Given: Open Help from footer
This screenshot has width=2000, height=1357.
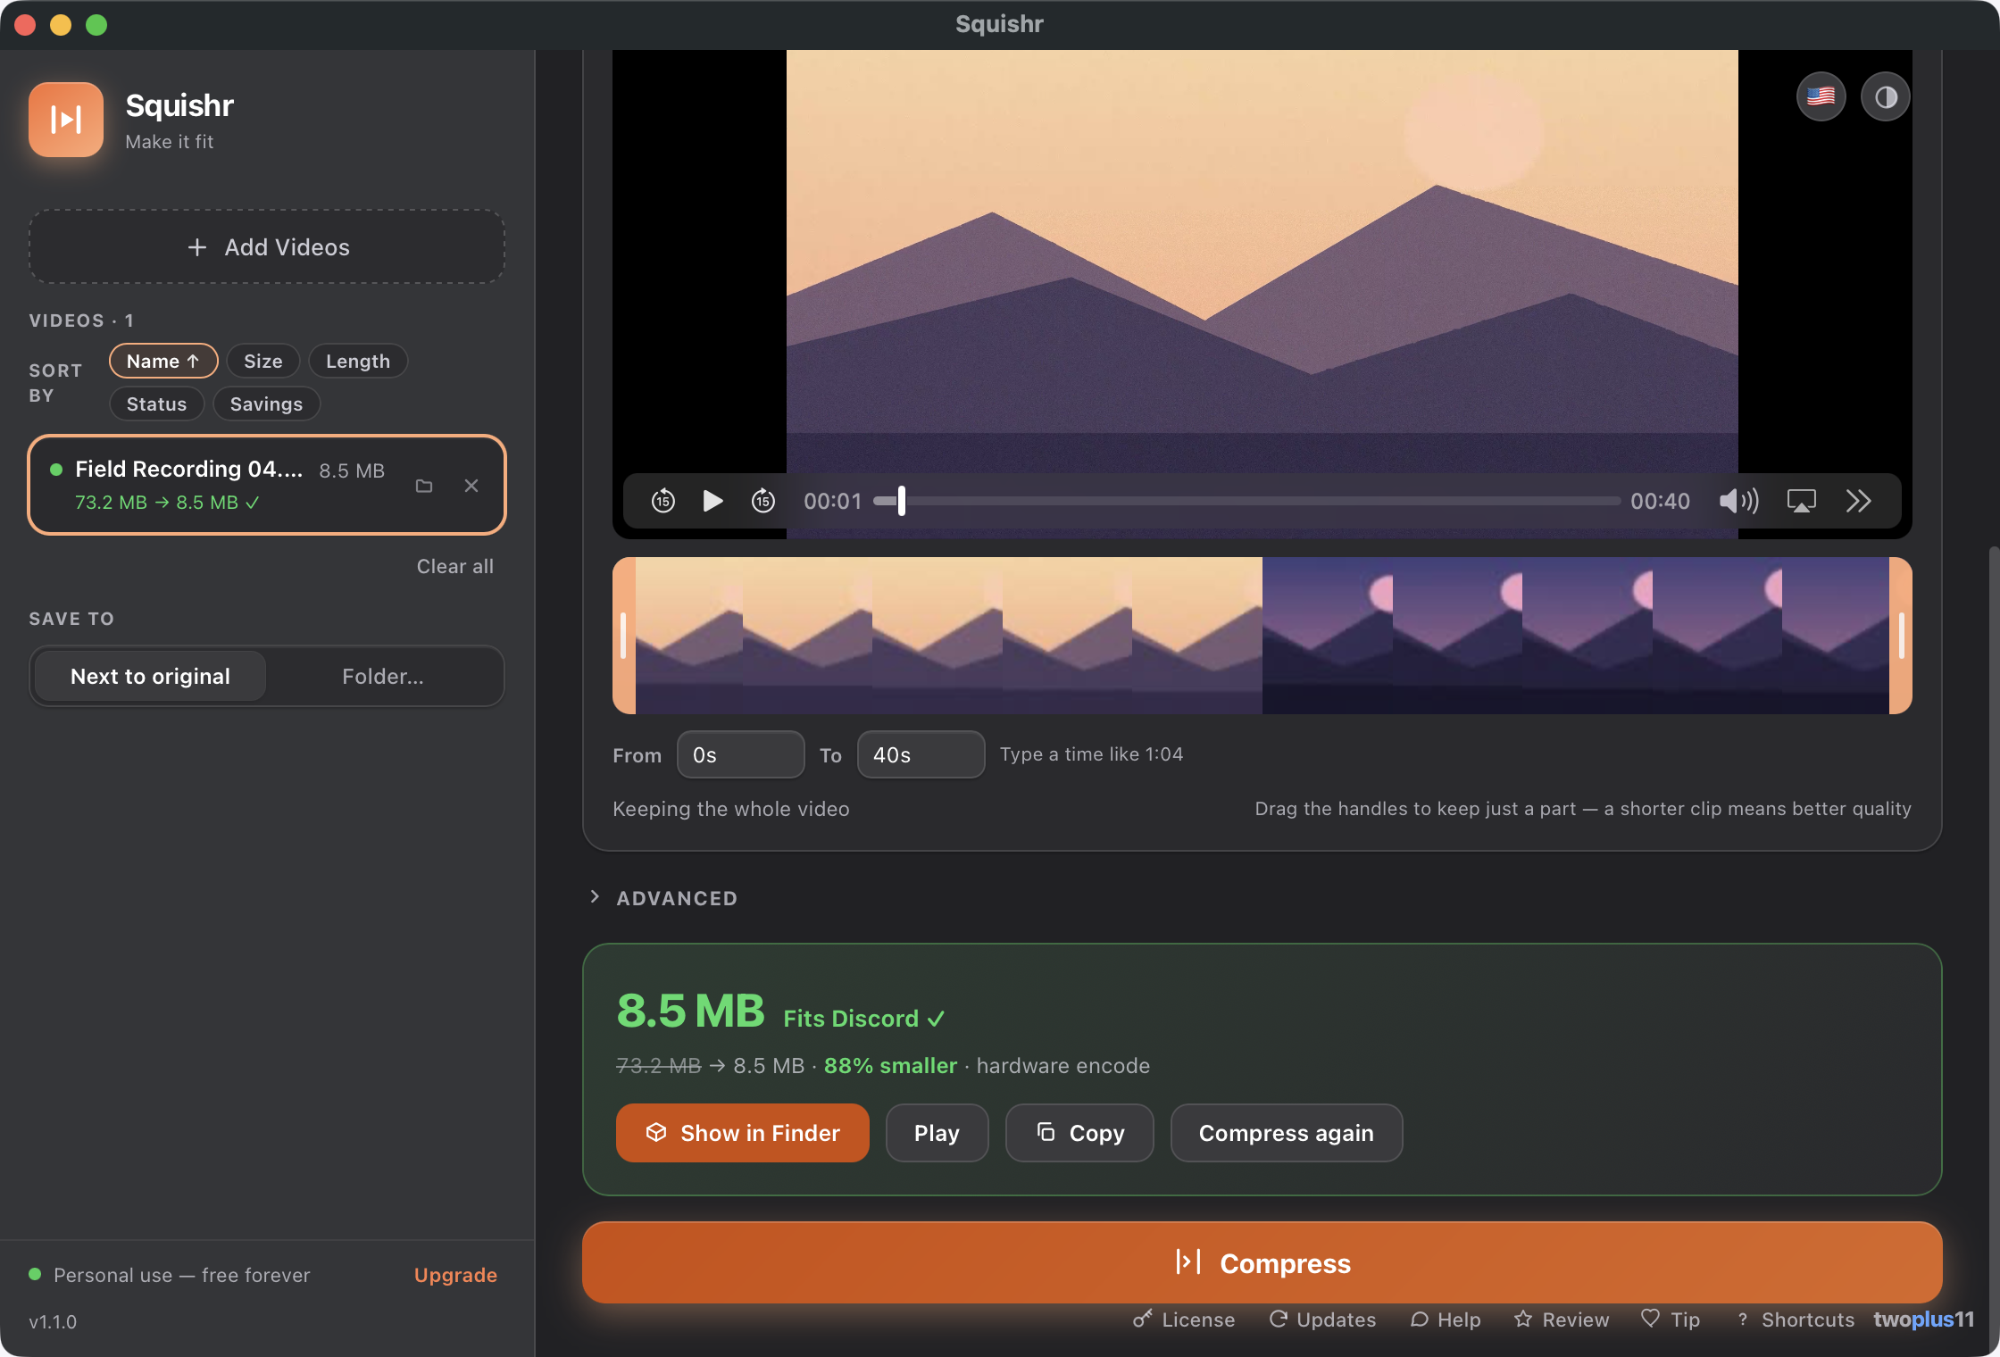Looking at the screenshot, I should (x=1446, y=1319).
